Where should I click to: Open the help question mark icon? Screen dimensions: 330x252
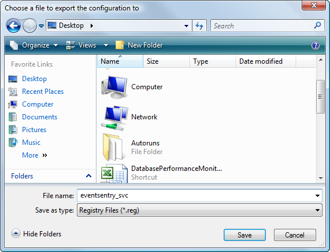coord(316,45)
